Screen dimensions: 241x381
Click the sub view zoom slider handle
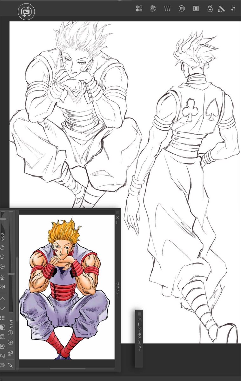[11, 274]
